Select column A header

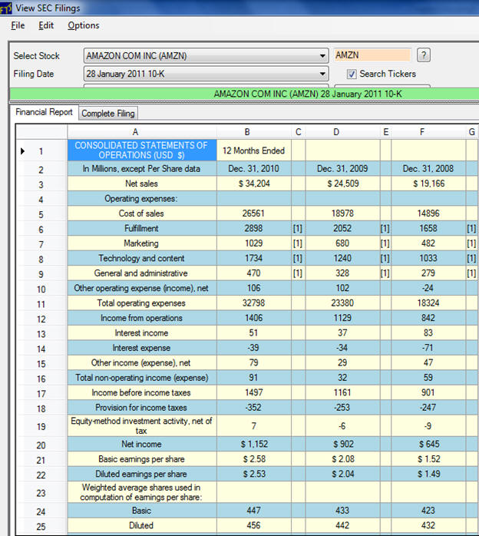tap(142, 132)
